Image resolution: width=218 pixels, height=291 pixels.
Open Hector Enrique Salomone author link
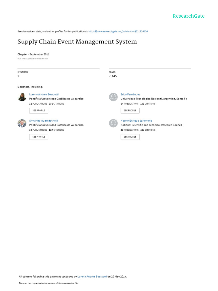click(x=136, y=120)
